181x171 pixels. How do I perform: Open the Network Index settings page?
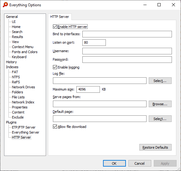click(23, 102)
